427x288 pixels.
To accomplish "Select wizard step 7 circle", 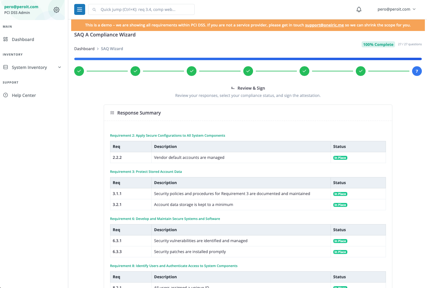I will [417, 71].
